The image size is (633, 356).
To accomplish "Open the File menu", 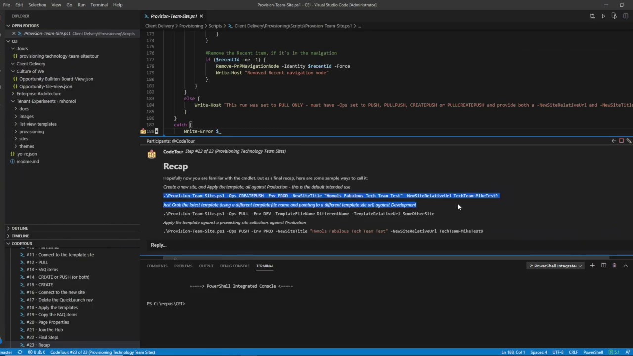I will click(6, 5).
